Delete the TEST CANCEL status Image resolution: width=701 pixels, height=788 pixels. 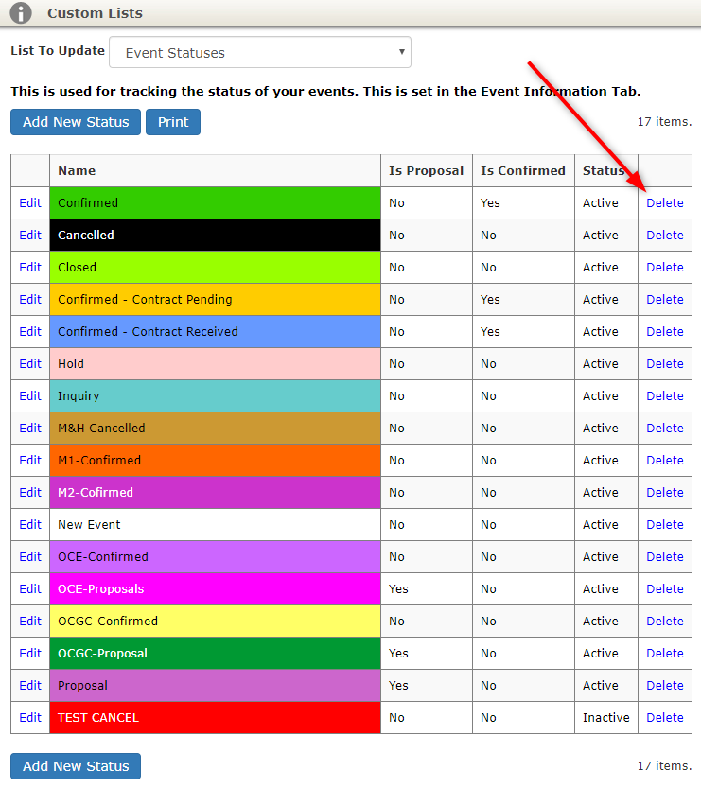coord(665,718)
